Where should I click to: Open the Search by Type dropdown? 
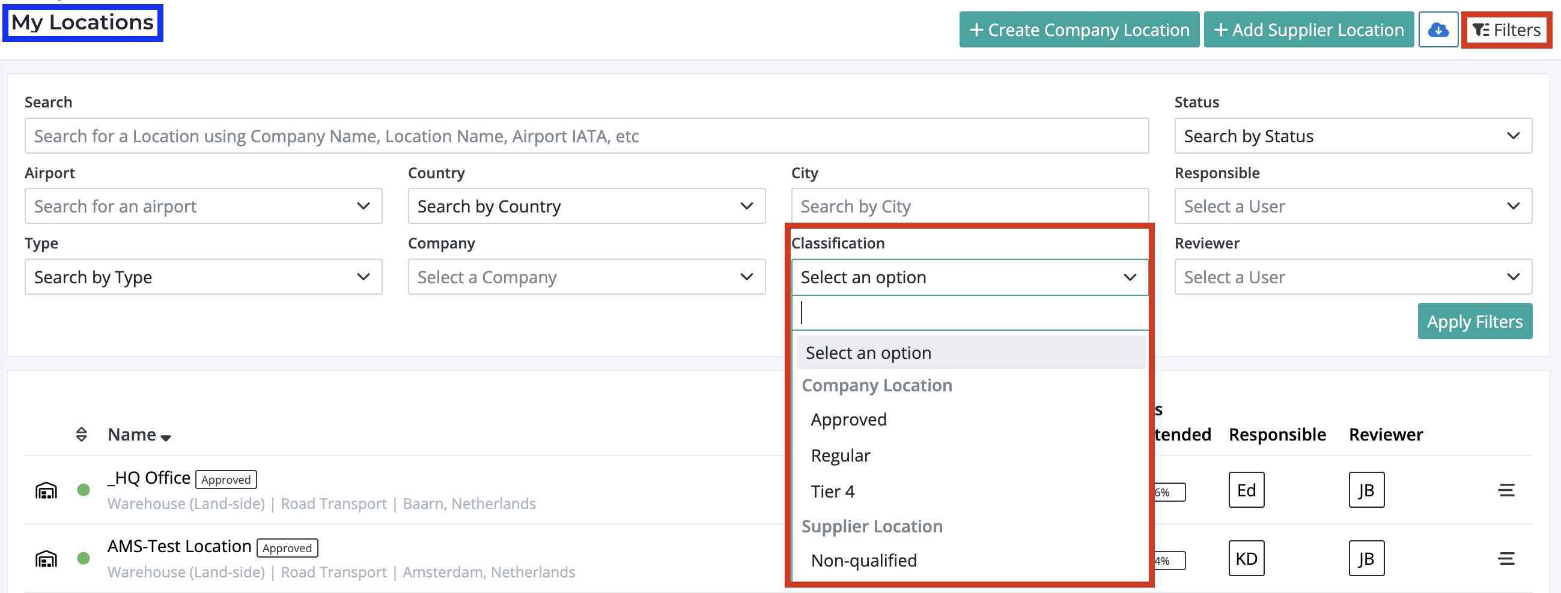203,277
